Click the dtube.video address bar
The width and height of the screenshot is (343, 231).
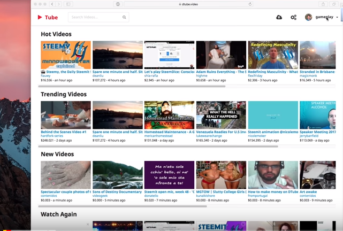pos(188,4)
